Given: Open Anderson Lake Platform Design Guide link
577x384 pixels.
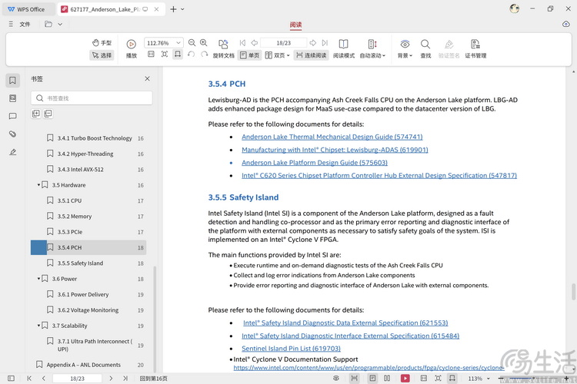Looking at the screenshot, I should [315, 162].
